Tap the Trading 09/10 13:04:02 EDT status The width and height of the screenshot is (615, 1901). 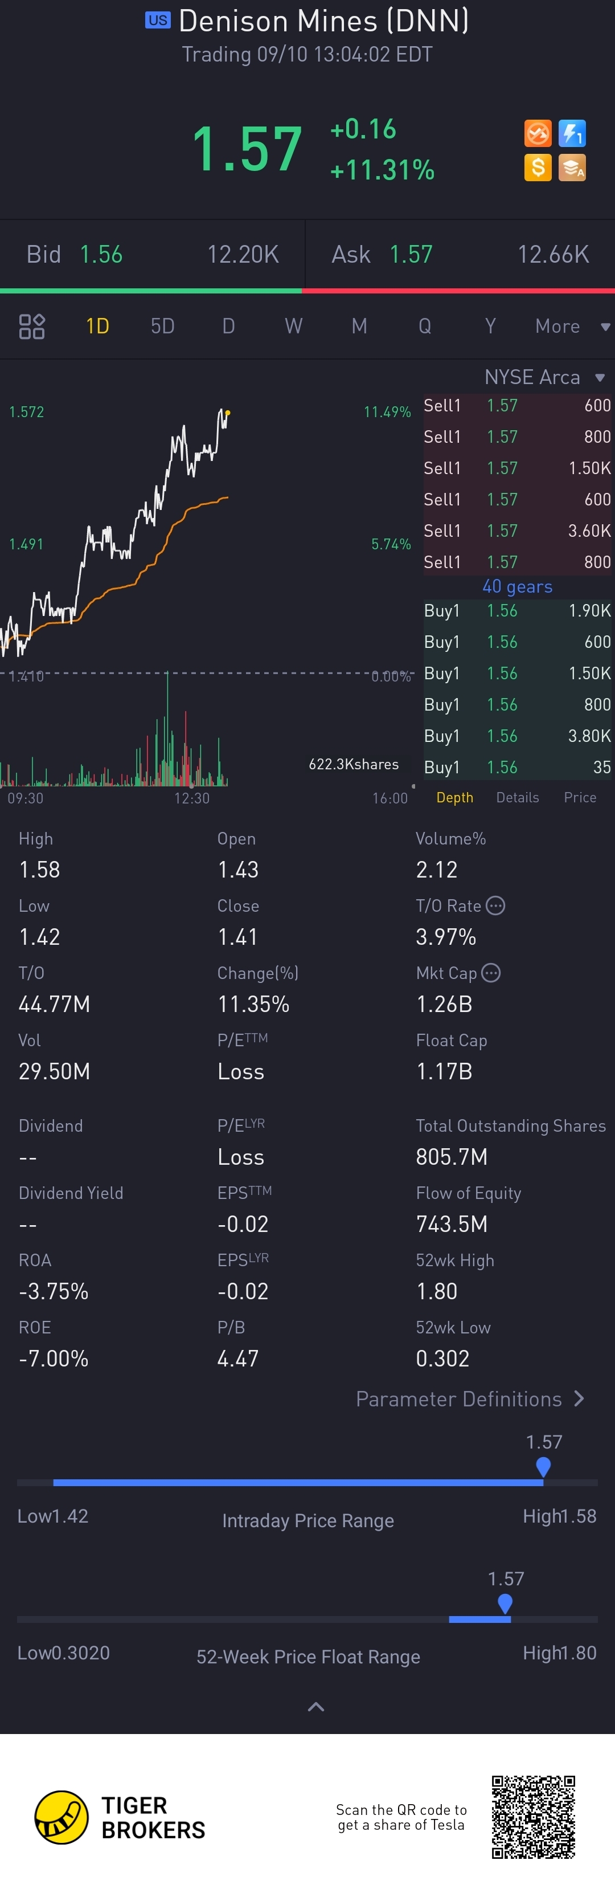point(307,55)
